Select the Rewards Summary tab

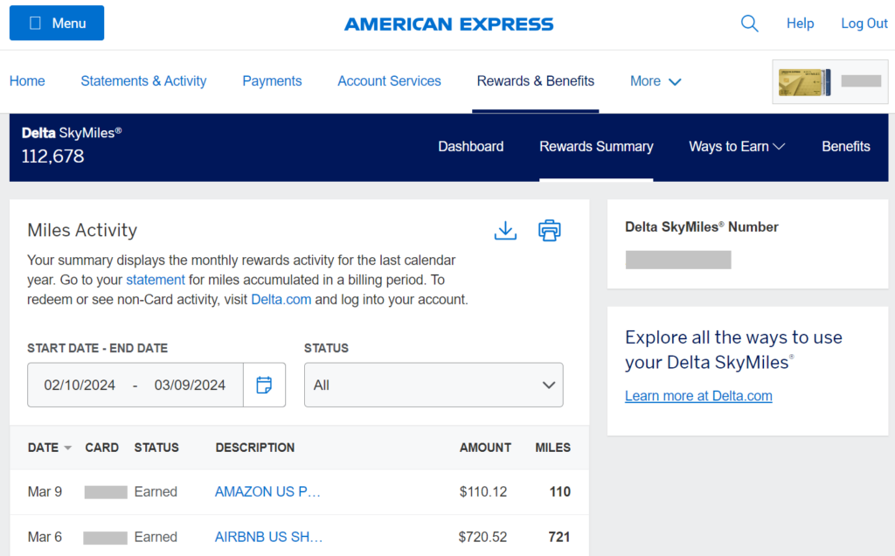(x=596, y=147)
